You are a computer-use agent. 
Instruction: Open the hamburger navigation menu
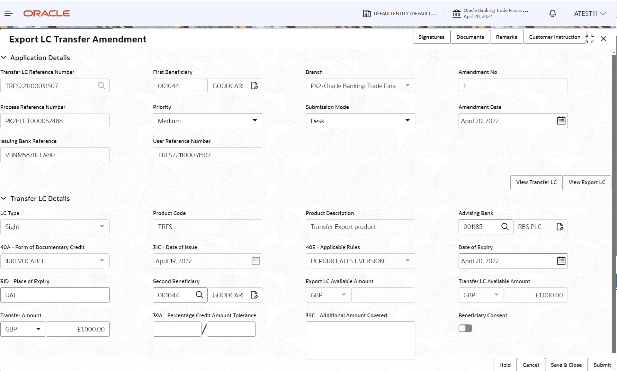click(x=8, y=13)
